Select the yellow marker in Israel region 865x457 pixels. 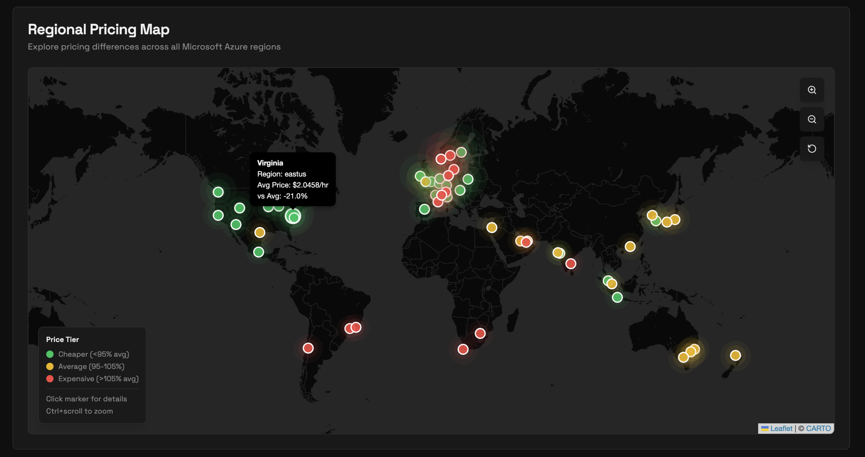tap(492, 228)
